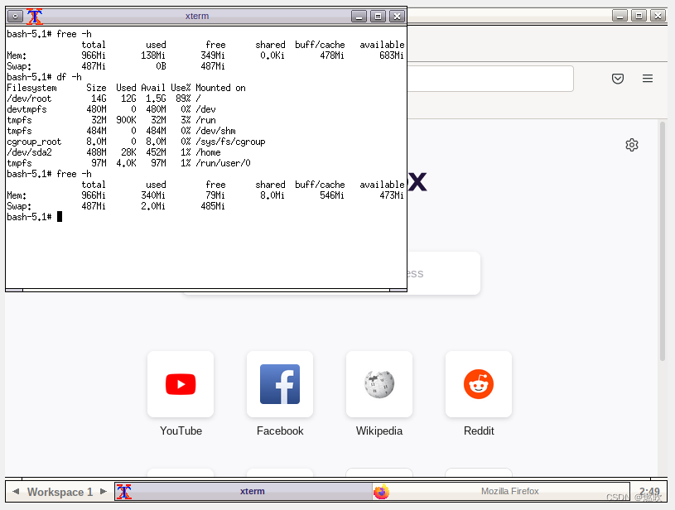
Task: Open the Facebook shortcut tile
Action: click(x=280, y=384)
